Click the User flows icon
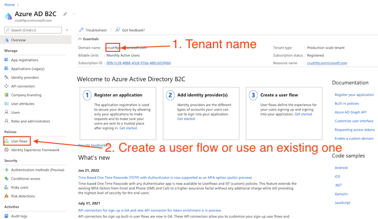This screenshot has width=378, height=219. tap(7, 141)
